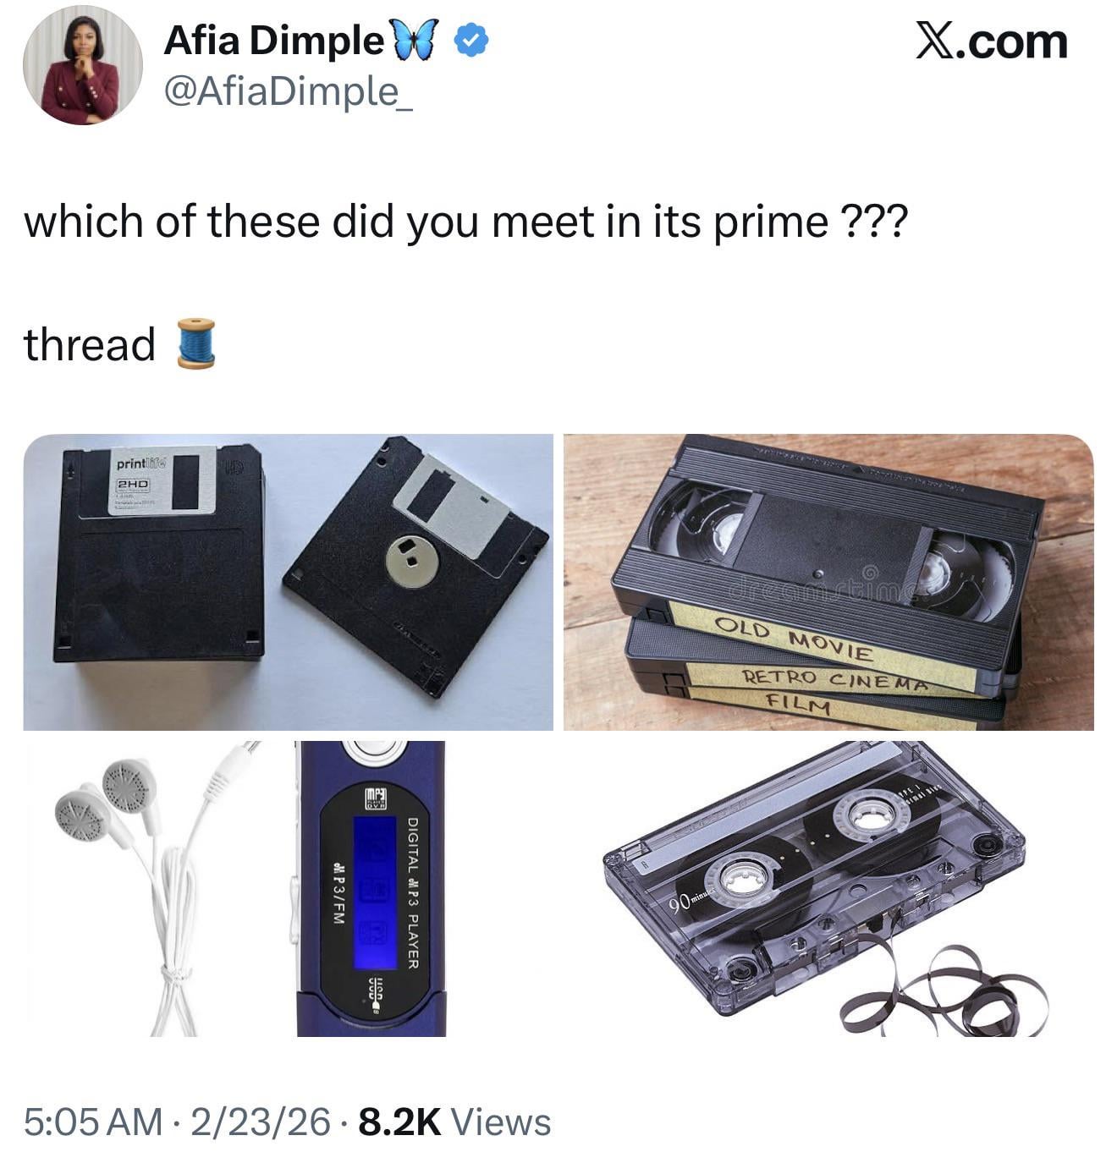Click the tweet text about its prime

465,222
